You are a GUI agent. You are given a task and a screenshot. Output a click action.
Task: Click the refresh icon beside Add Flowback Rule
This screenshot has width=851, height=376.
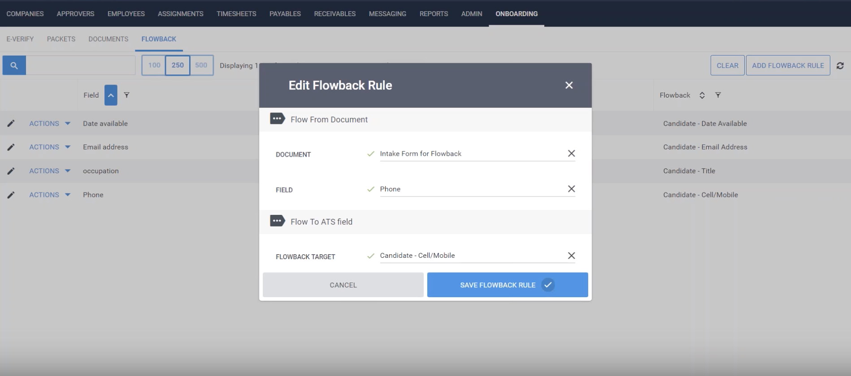[840, 65]
